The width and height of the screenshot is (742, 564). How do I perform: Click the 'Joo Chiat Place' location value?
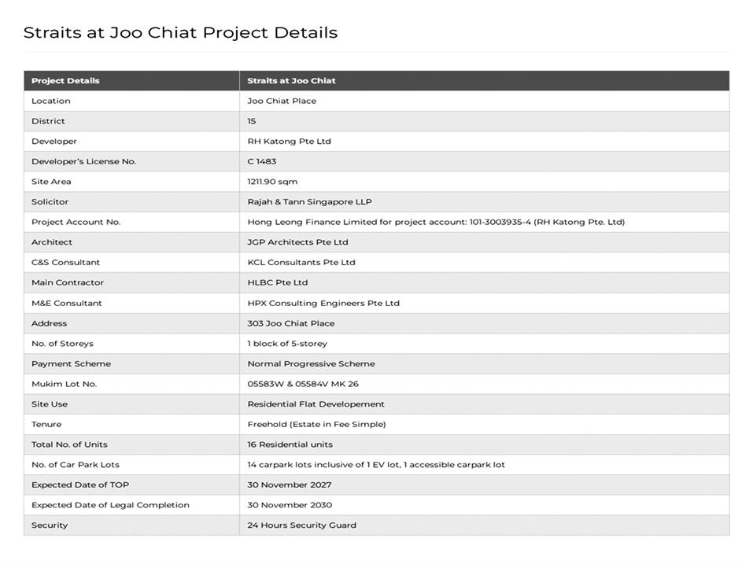point(282,101)
